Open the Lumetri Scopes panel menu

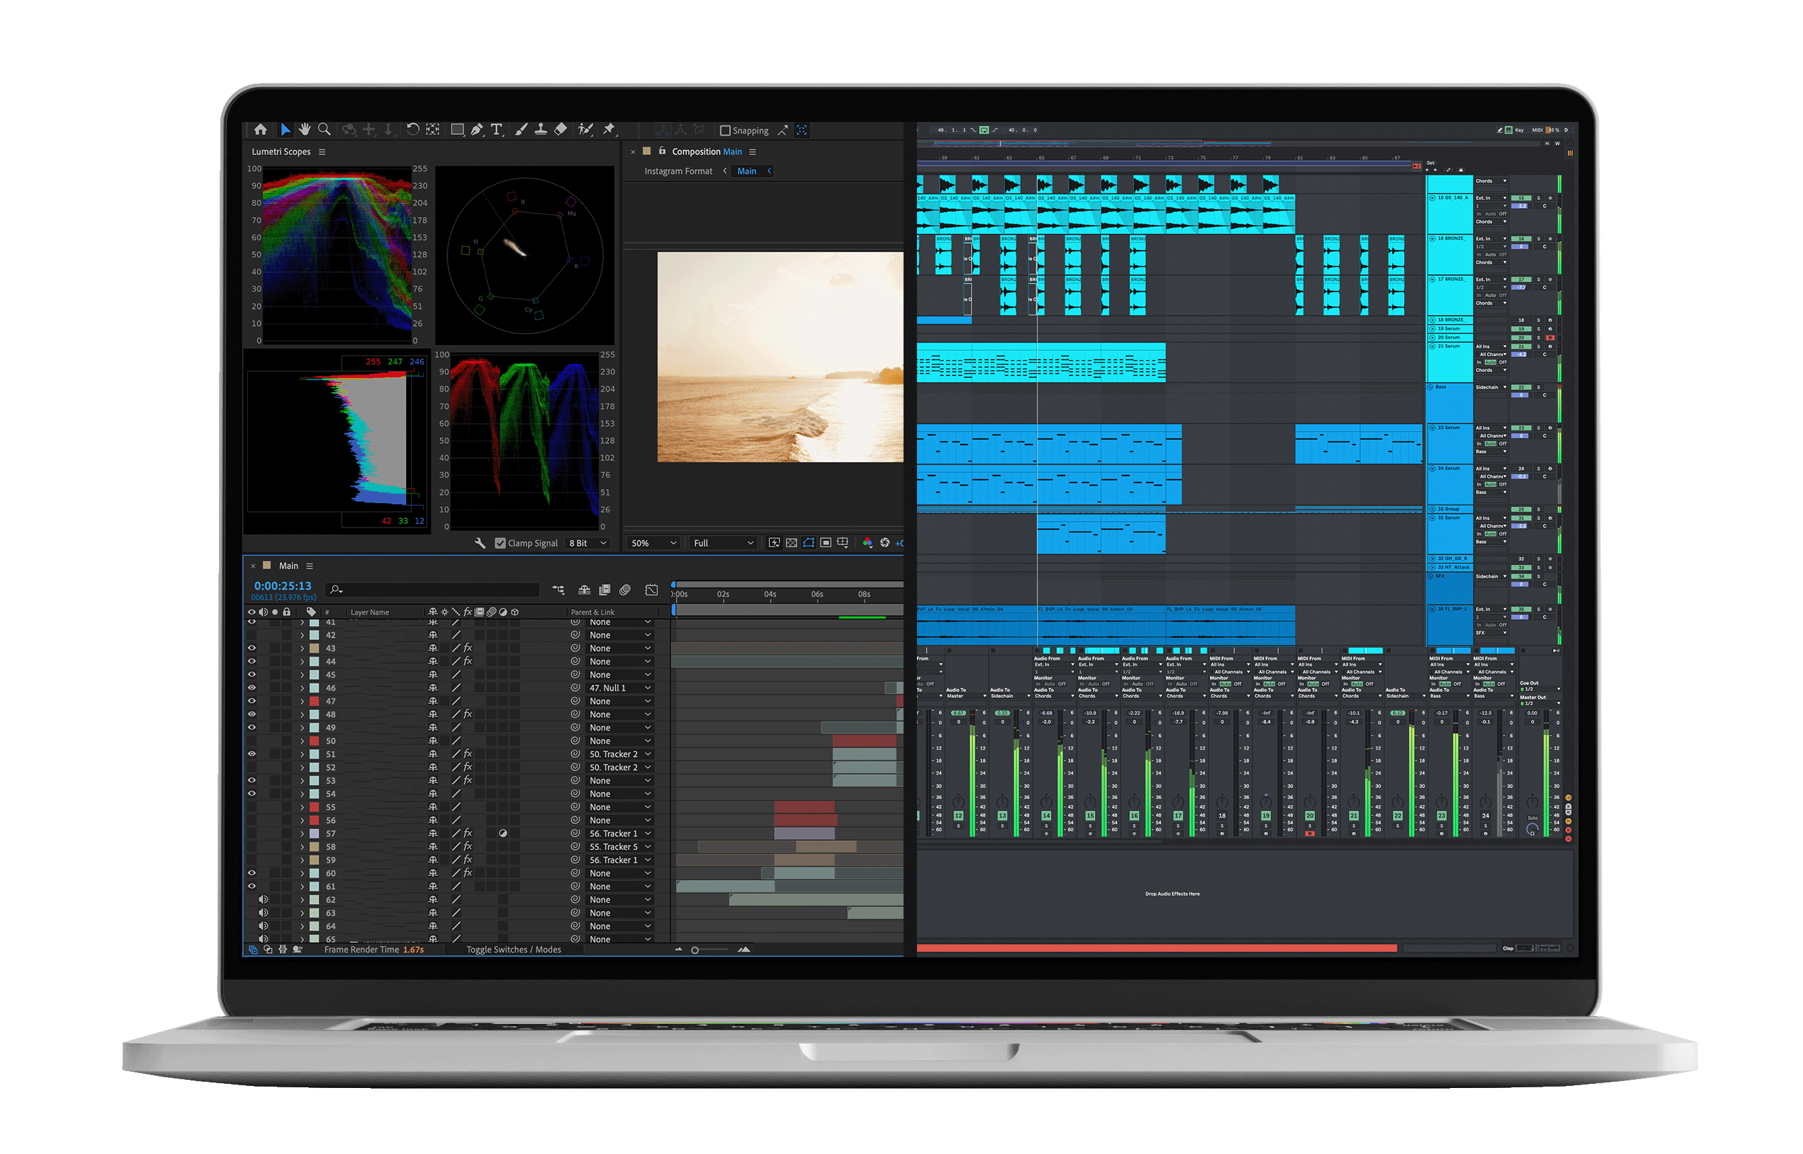click(x=322, y=152)
